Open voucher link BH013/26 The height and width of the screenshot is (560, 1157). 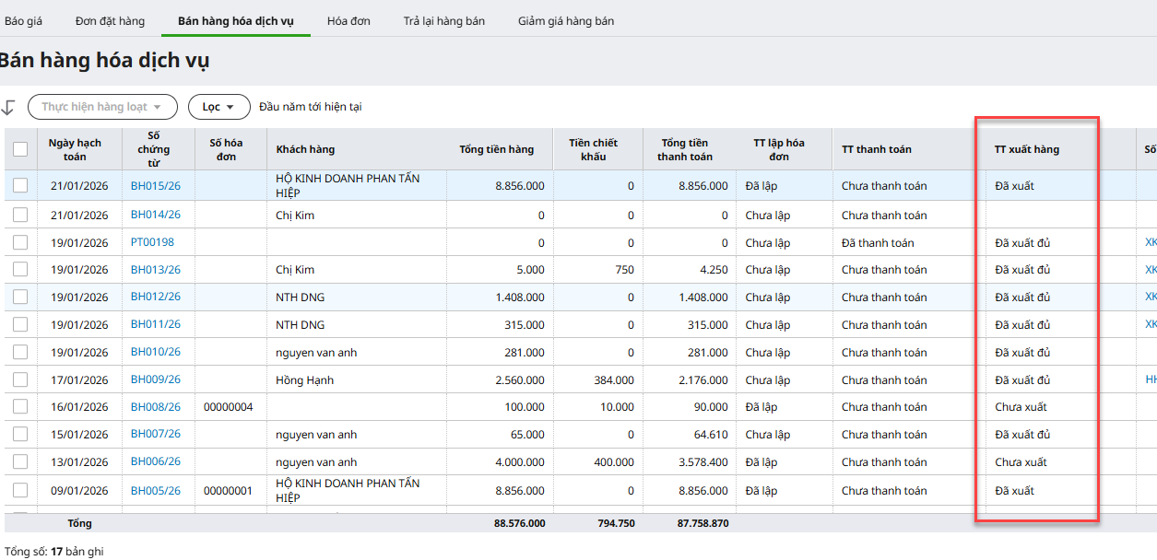(155, 270)
